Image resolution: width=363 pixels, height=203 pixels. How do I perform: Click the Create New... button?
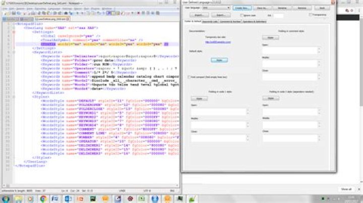point(242,8)
